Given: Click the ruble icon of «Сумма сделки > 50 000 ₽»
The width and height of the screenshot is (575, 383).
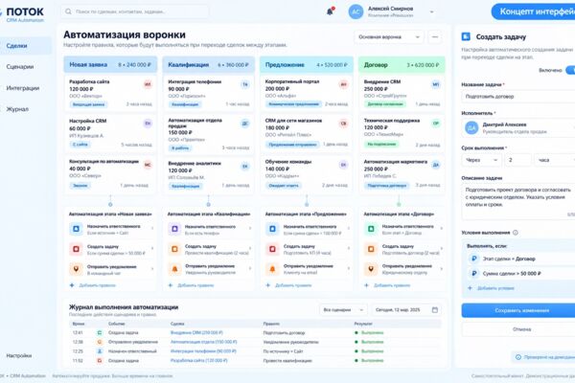Looking at the screenshot, I should click(473, 274).
